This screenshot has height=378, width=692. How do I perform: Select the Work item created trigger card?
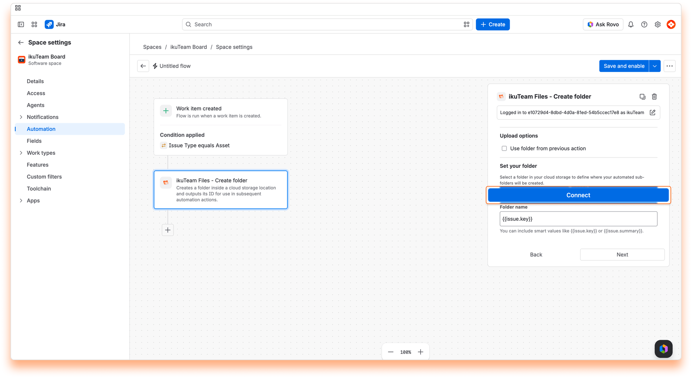coord(221,127)
